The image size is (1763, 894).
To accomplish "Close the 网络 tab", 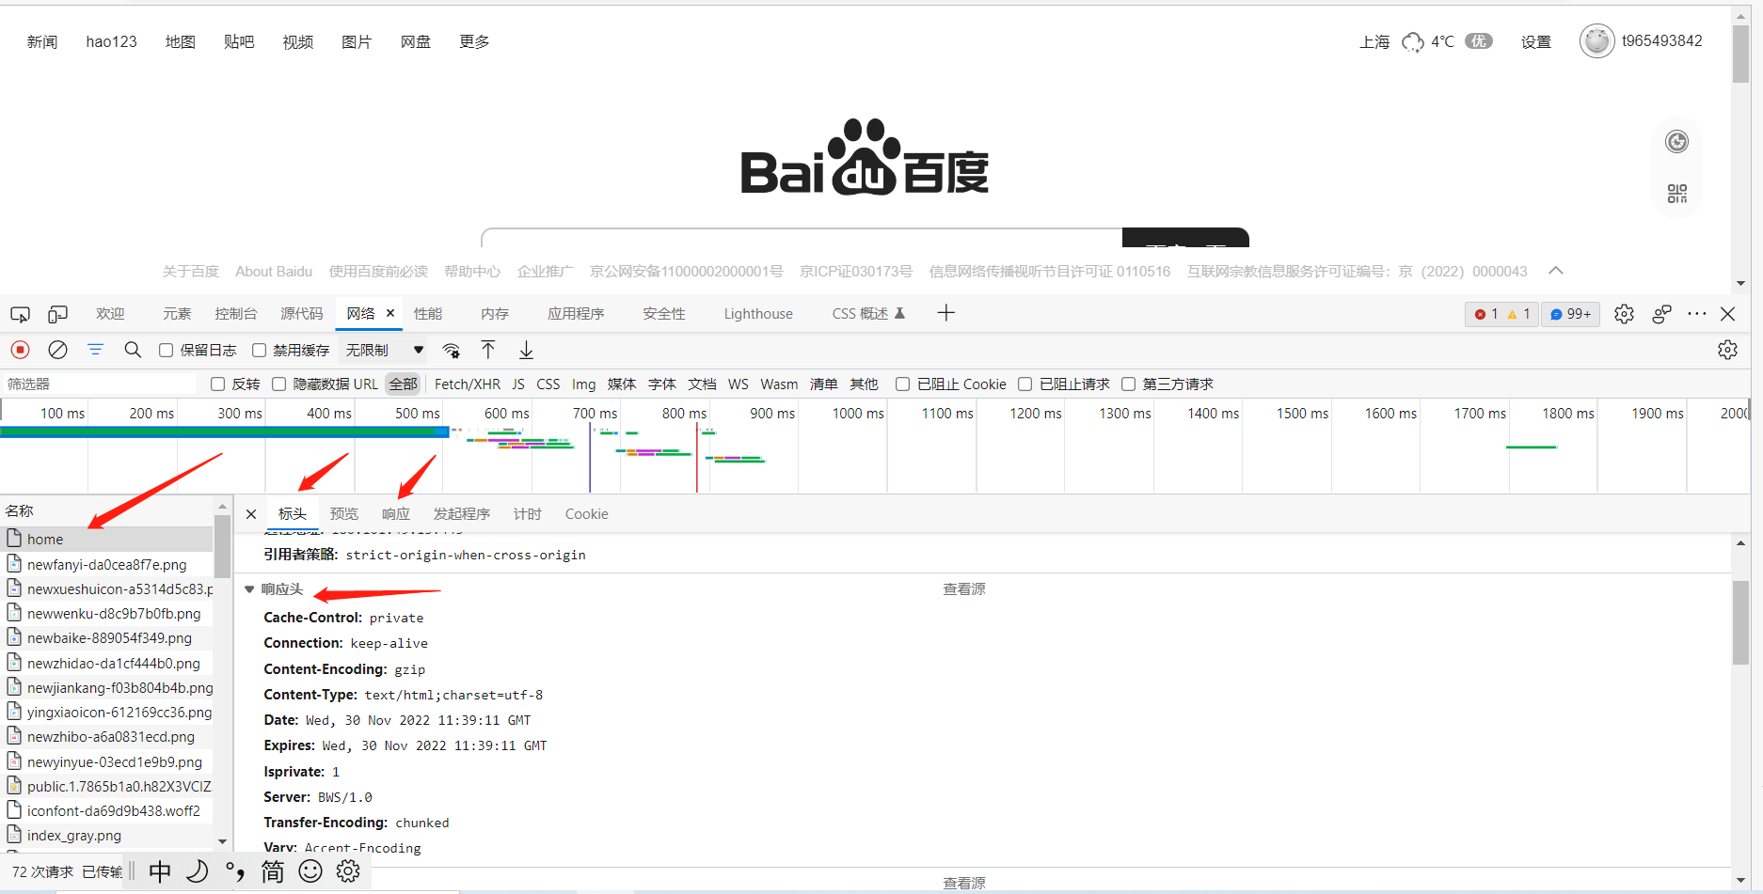I will pos(390,313).
